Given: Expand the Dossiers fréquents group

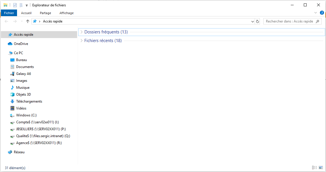Looking at the screenshot, I should 81,32.
